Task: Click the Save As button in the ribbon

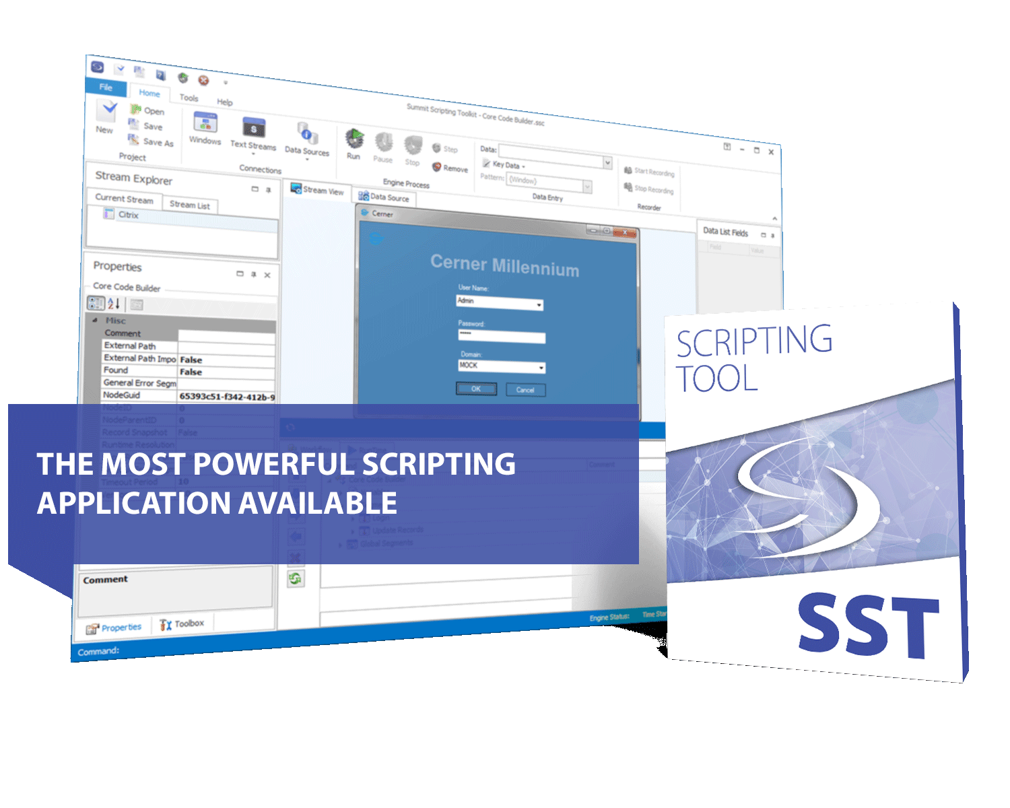Action: [x=151, y=141]
